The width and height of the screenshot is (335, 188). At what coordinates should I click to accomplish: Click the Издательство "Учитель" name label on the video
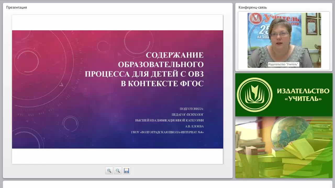click(283, 64)
